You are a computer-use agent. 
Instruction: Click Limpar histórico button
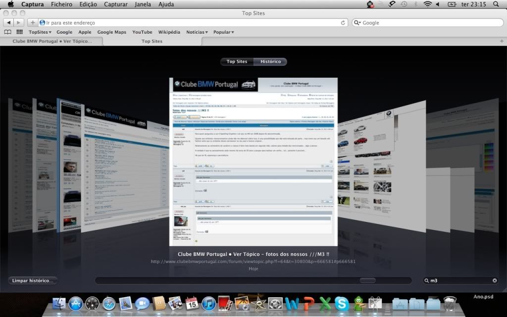click(x=33, y=280)
